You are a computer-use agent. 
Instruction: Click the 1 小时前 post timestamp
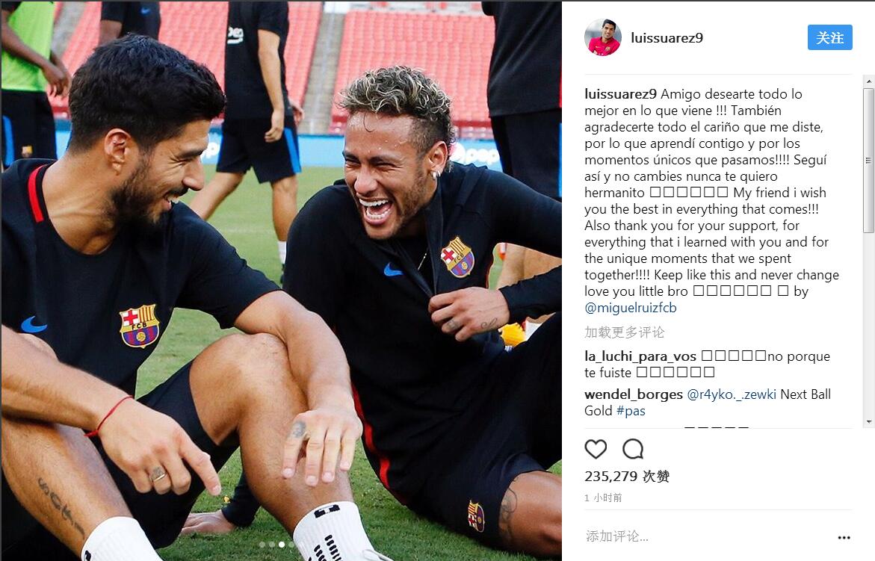[603, 498]
